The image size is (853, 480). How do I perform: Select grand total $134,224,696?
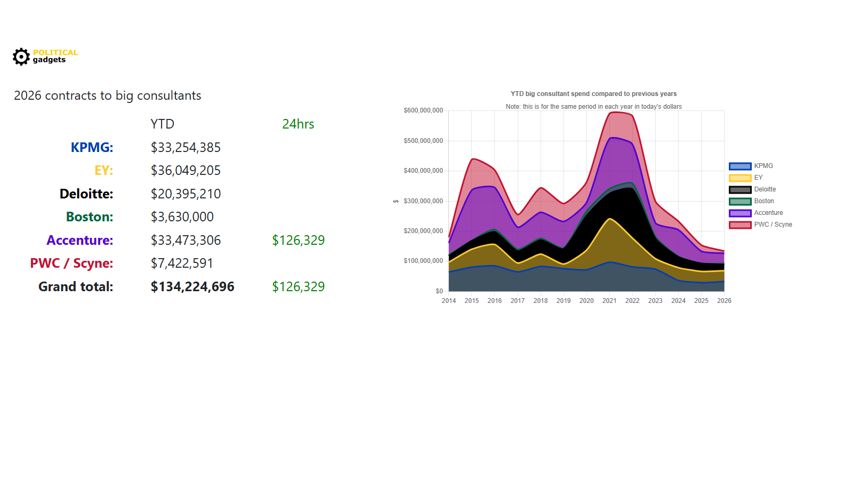pos(192,286)
